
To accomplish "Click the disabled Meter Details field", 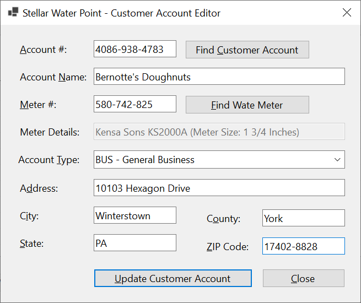I will (x=219, y=132).
